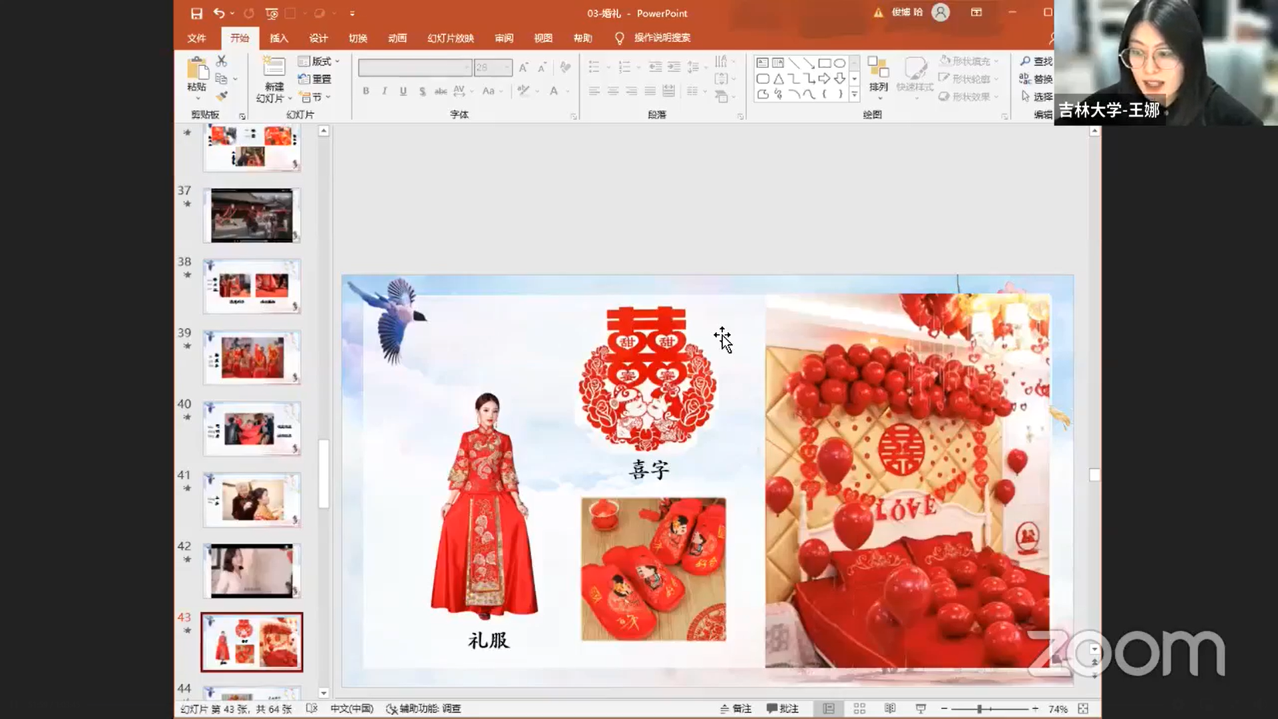Click the Cut scissors icon
Image resolution: width=1278 pixels, height=719 pixels.
(222, 61)
